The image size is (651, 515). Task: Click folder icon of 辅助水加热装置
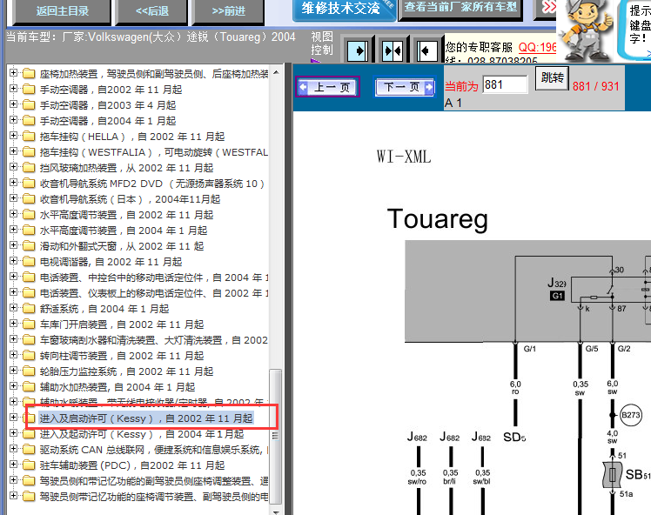(x=29, y=387)
